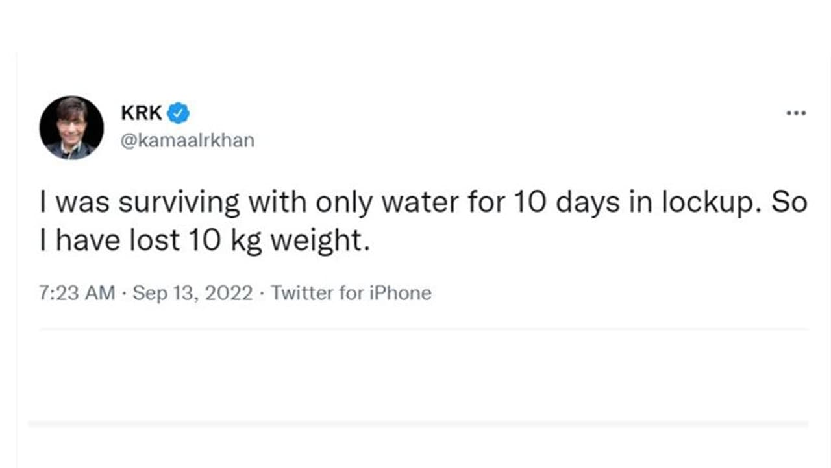Click the Sep 13, 2022 date

click(193, 294)
